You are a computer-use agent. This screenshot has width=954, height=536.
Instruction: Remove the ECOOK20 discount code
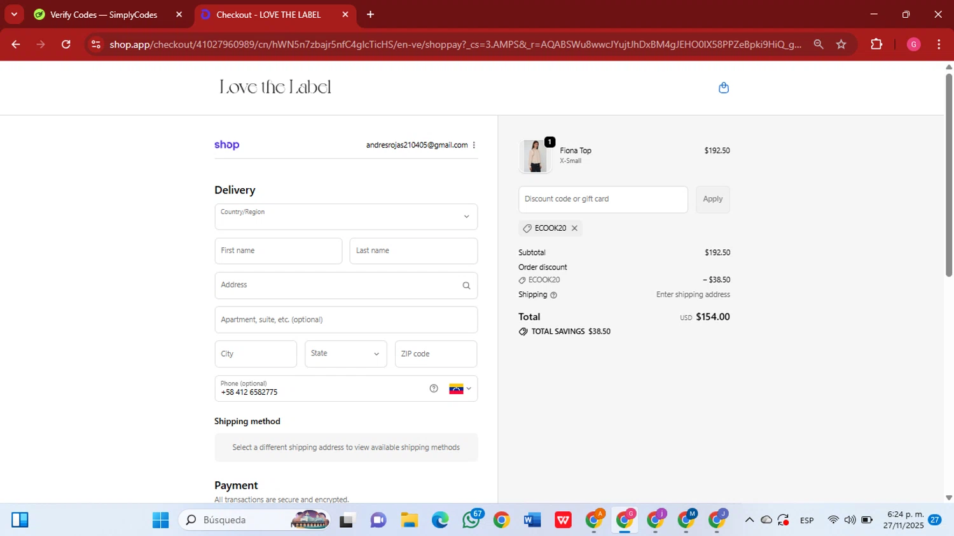point(574,228)
